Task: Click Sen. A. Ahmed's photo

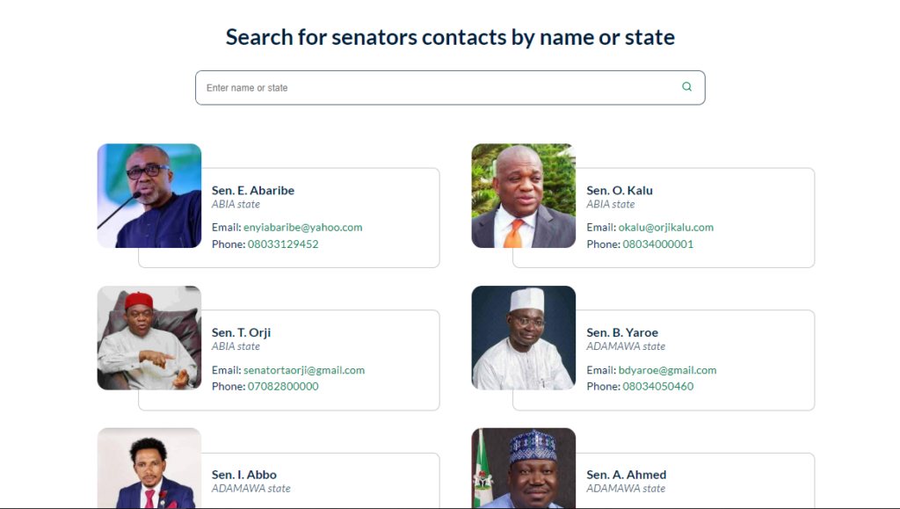Action: (523, 468)
